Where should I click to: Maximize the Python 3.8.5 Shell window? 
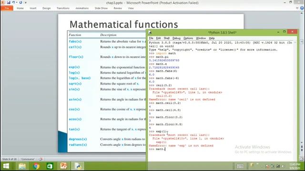coord(284,32)
